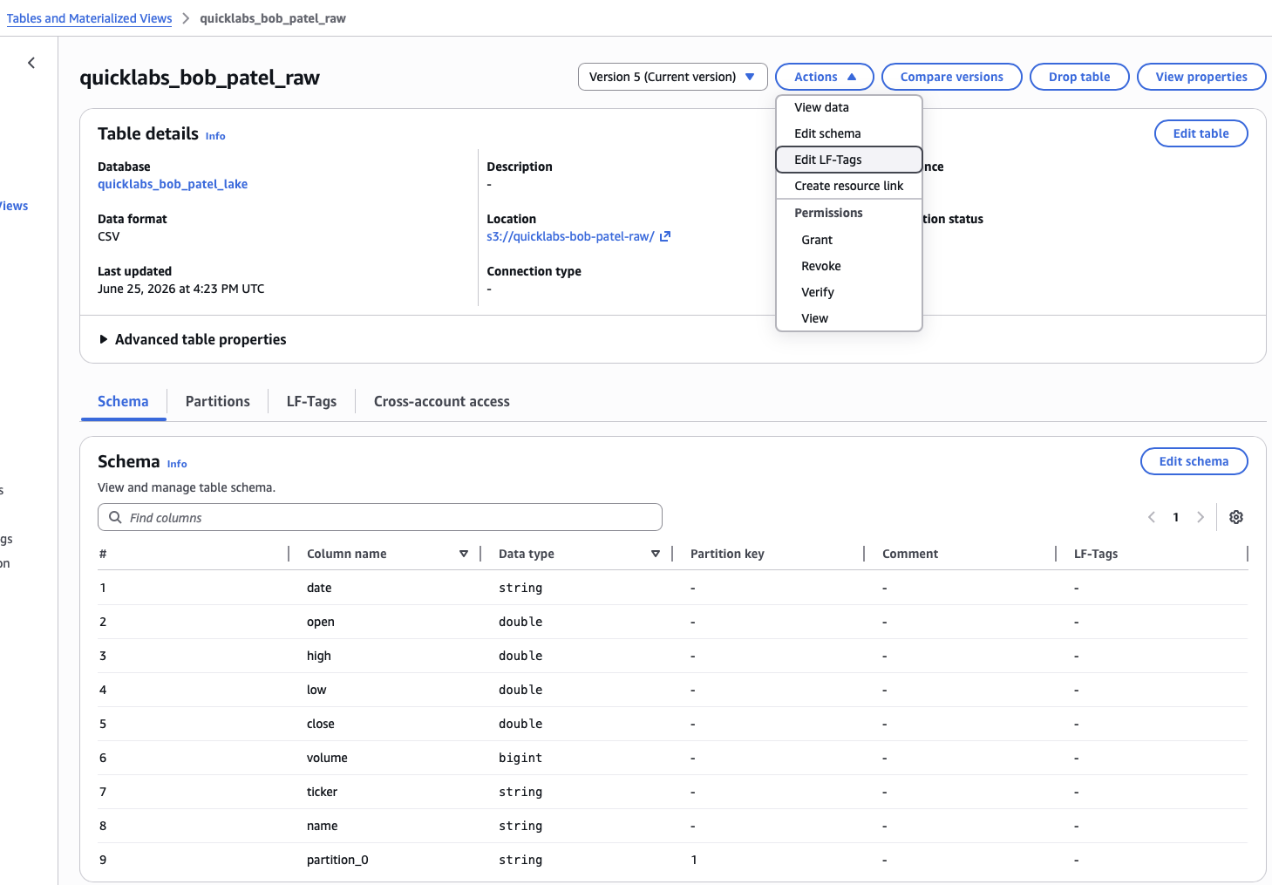Go to the previous schema page chevron

pyautogui.click(x=1151, y=517)
